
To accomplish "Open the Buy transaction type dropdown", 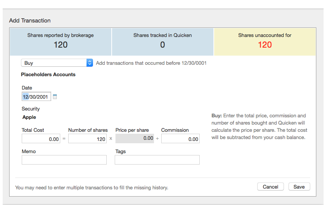I will 57,63.
